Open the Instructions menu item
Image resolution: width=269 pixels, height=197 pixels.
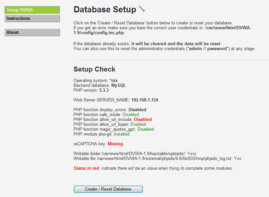[32, 18]
